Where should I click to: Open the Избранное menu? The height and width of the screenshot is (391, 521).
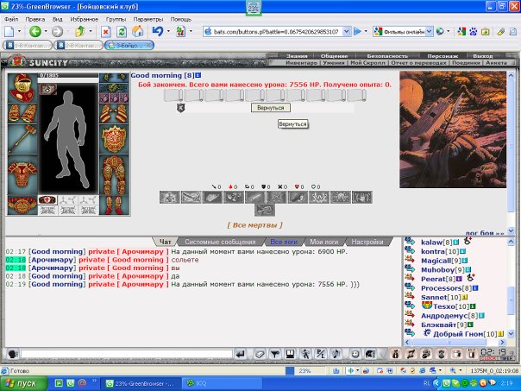84,19
